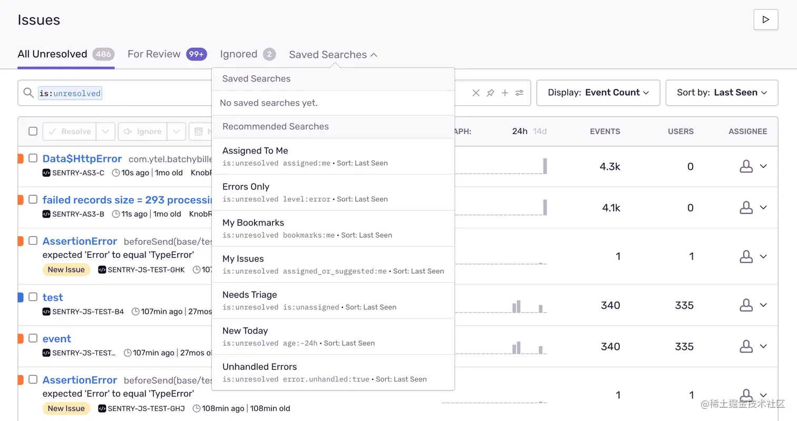The width and height of the screenshot is (797, 421).
Task: Click the play button in top right
Action: pos(765,20)
